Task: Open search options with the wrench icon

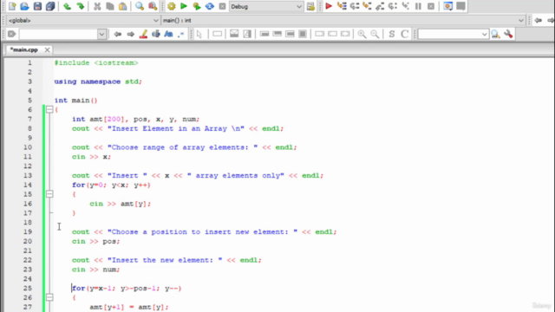Action: [508, 34]
